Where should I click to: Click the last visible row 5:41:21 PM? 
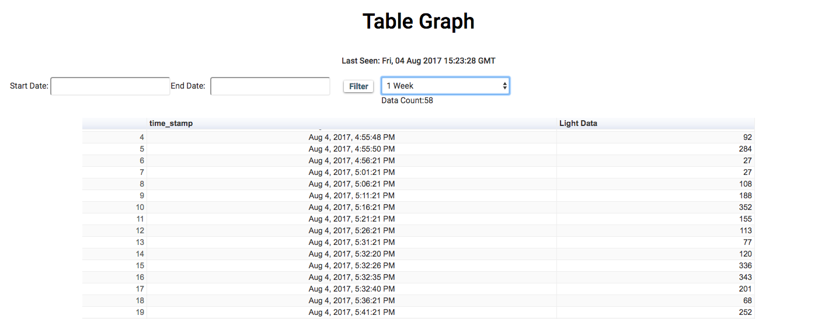[x=418, y=312]
